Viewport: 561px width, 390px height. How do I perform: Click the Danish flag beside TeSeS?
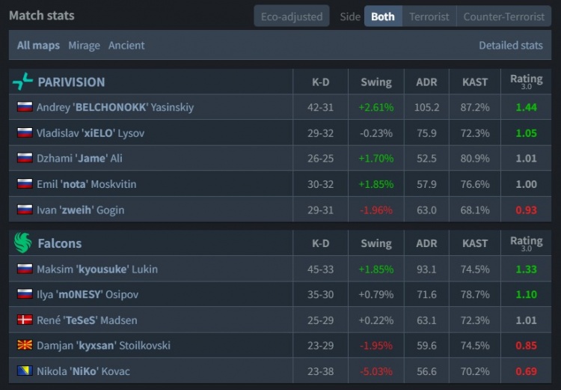[x=25, y=320]
